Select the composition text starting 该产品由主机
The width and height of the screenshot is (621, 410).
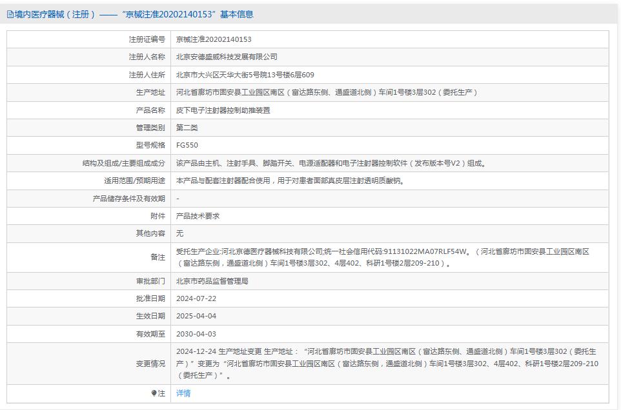331,163
